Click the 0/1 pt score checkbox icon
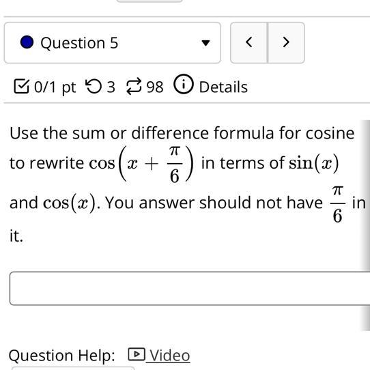Screen dimensions: 370x370 click(x=21, y=87)
